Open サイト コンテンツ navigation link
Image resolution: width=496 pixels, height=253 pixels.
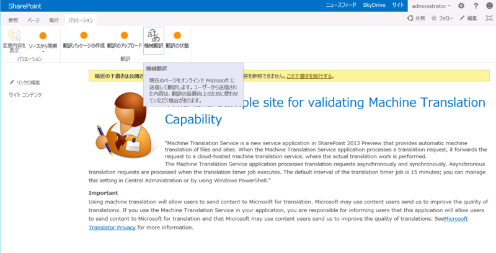click(25, 95)
